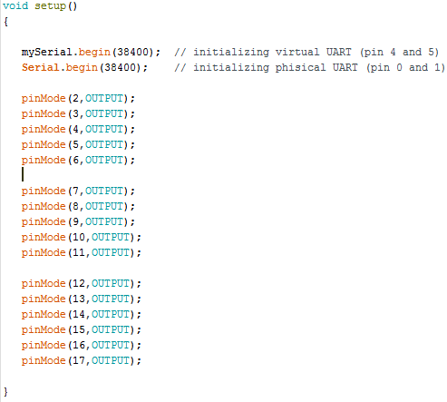447x402 pixels.
Task: Click the comment 'initializing phisical UART (pin 0 and 1)'
Action: click(x=309, y=67)
